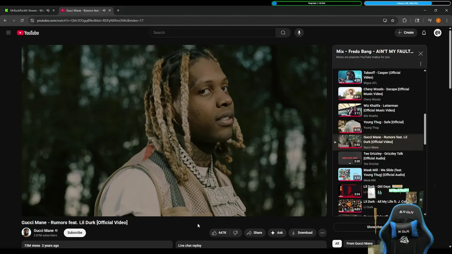Select the All filter chip

(337, 243)
